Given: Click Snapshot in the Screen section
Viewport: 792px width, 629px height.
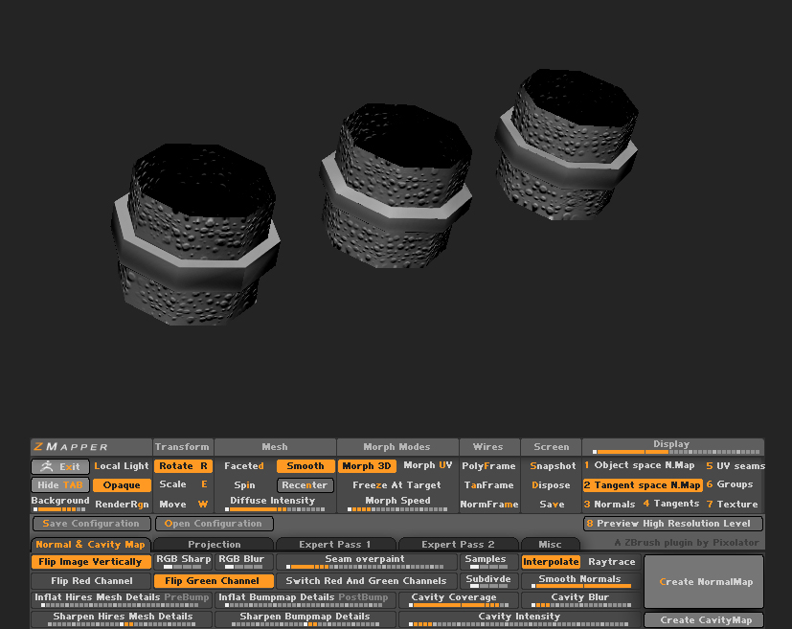Looking at the screenshot, I should [551, 466].
